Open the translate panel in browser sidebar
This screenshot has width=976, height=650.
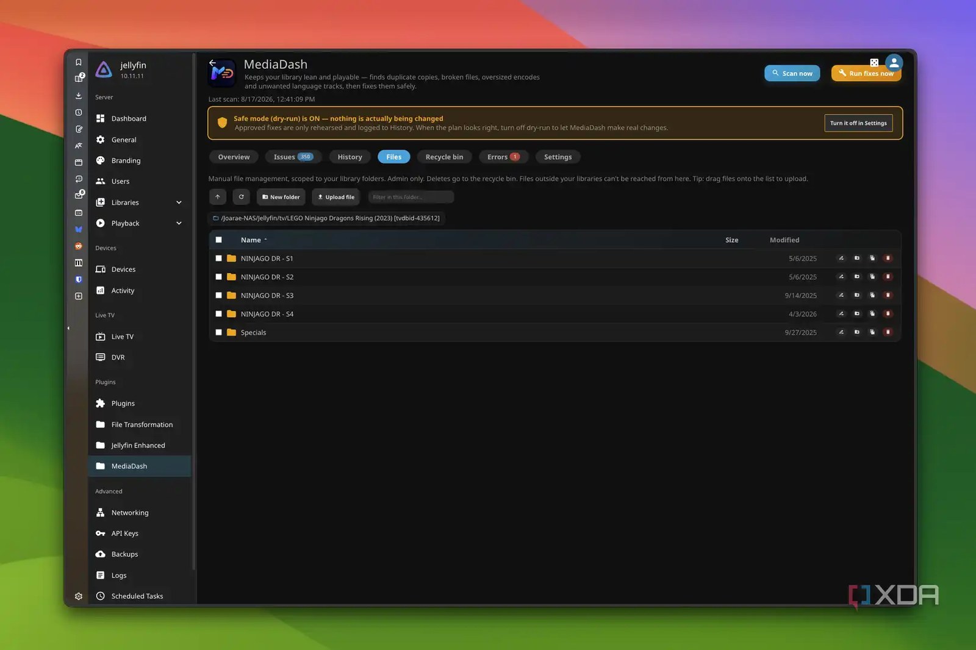click(x=79, y=146)
